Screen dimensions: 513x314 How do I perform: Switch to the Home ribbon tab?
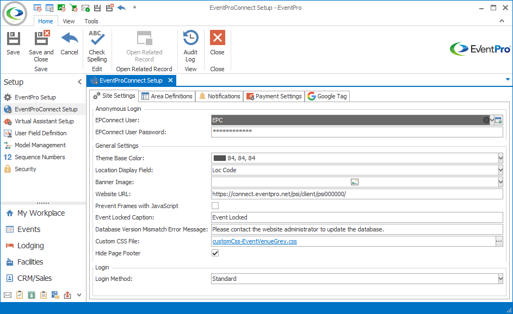coord(46,21)
